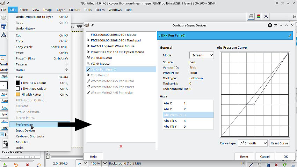Open the Filters menu

(100, 10)
